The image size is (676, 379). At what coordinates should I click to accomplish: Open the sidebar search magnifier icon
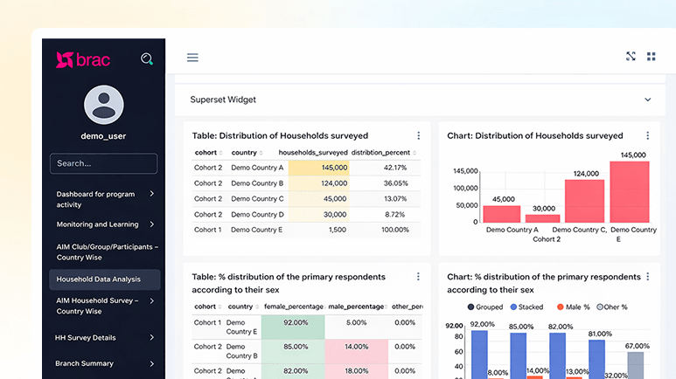pos(147,59)
